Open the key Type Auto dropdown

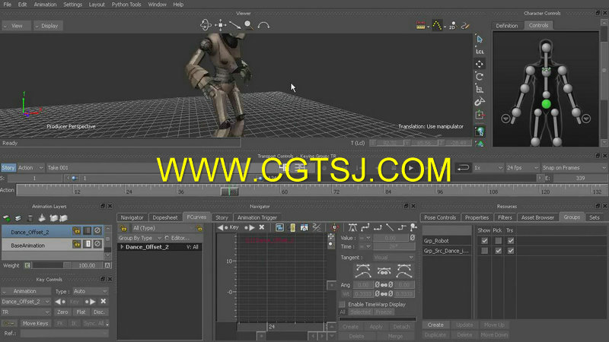90,291
